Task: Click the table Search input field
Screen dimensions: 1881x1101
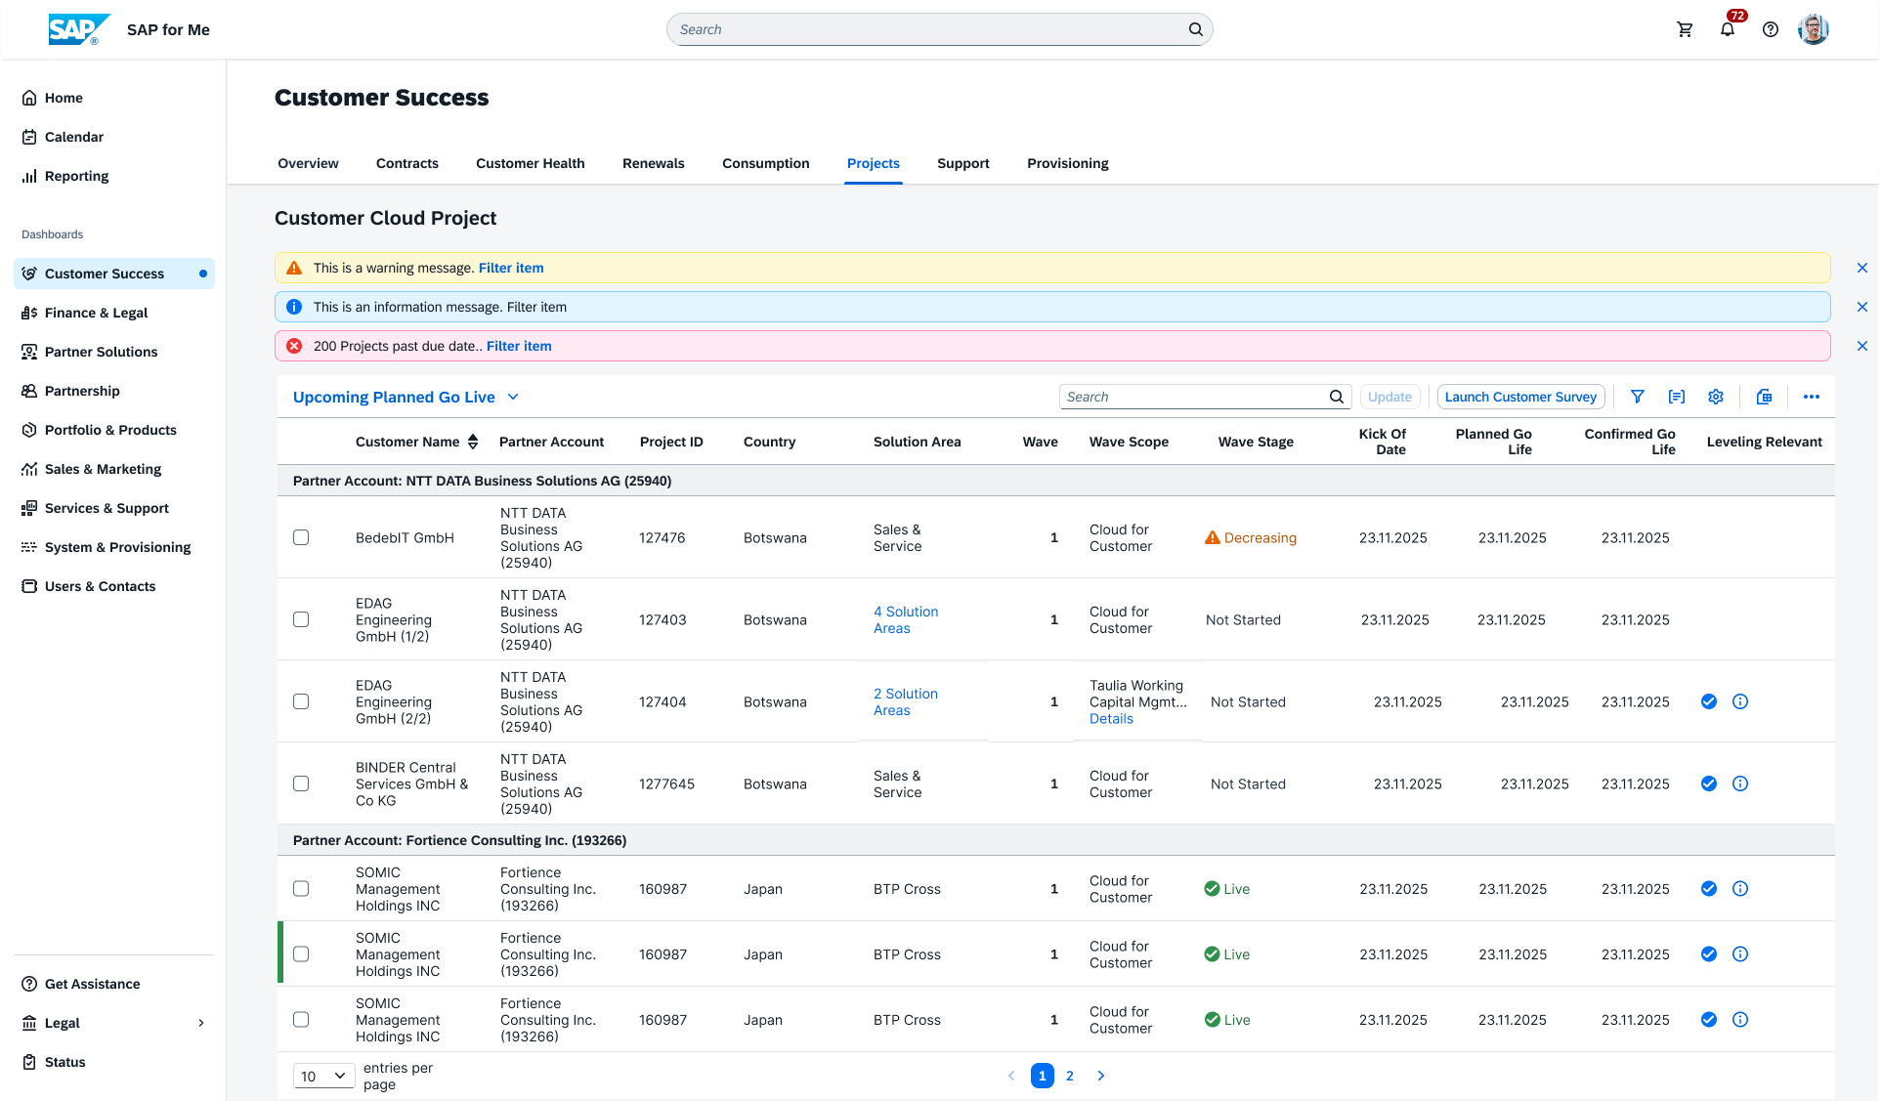Action: (x=1194, y=397)
